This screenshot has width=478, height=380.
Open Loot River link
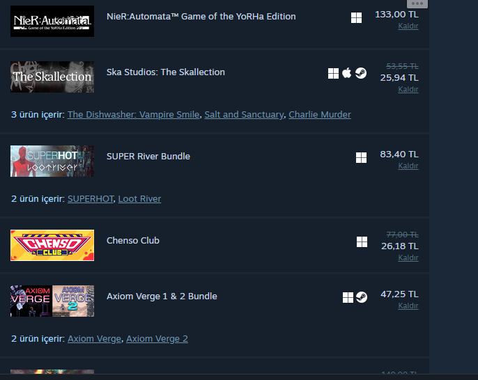tap(139, 199)
